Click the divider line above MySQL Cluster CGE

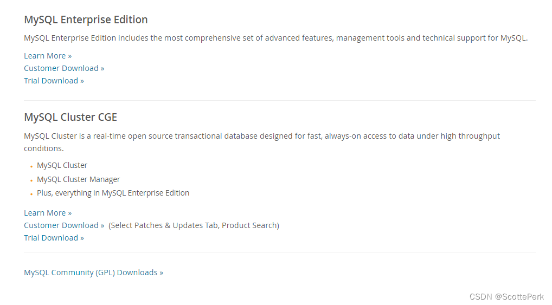(x=279, y=100)
